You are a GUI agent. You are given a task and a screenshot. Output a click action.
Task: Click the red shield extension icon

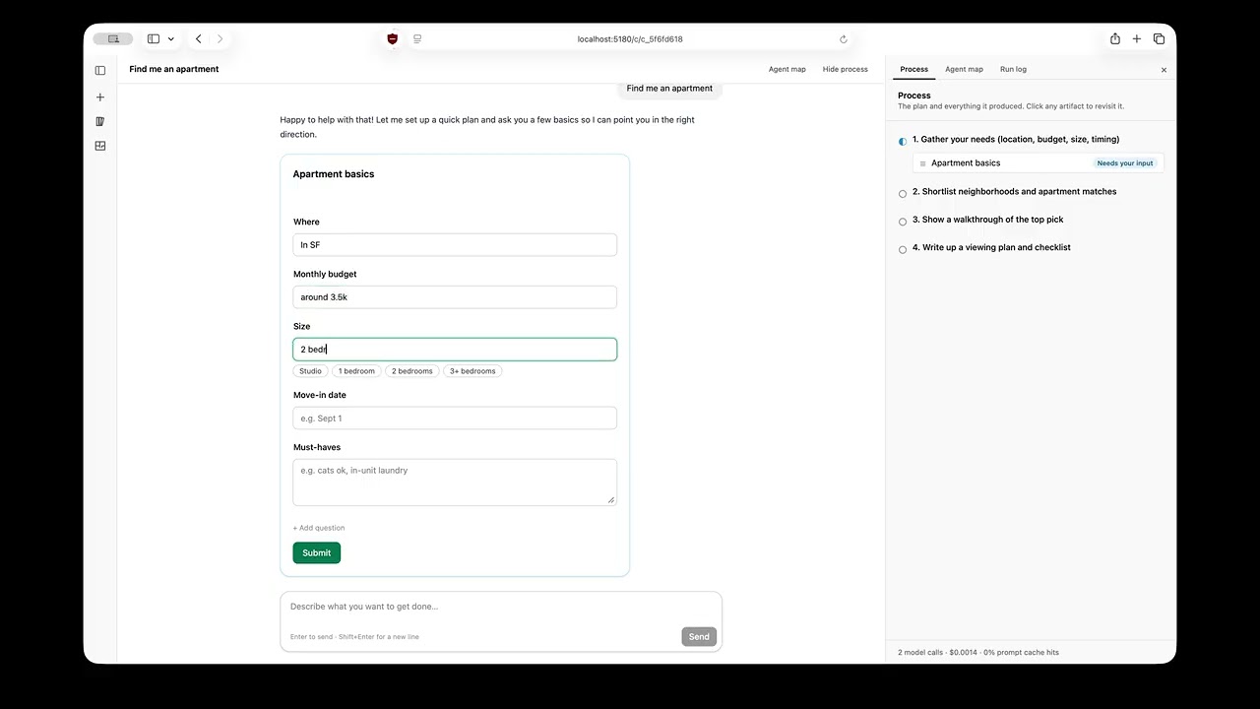[392, 39]
